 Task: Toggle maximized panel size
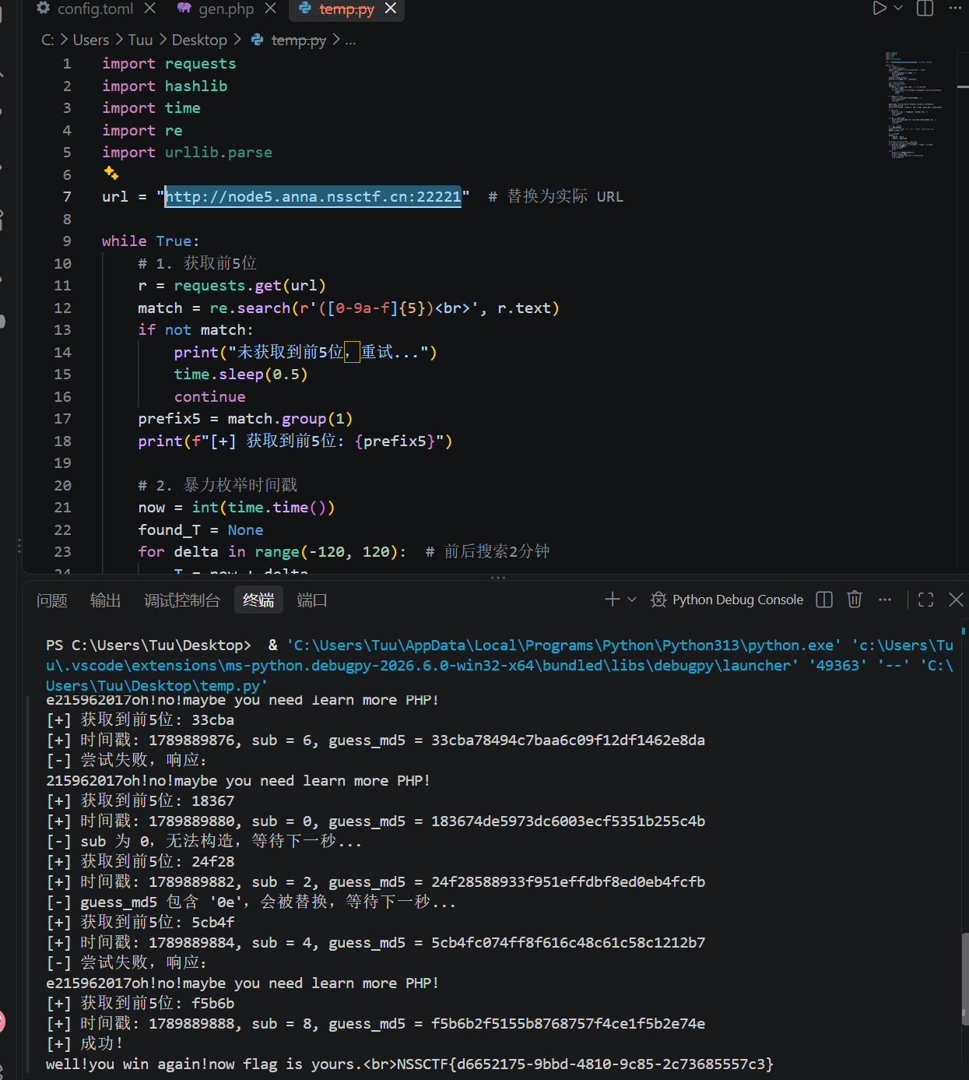tap(925, 599)
